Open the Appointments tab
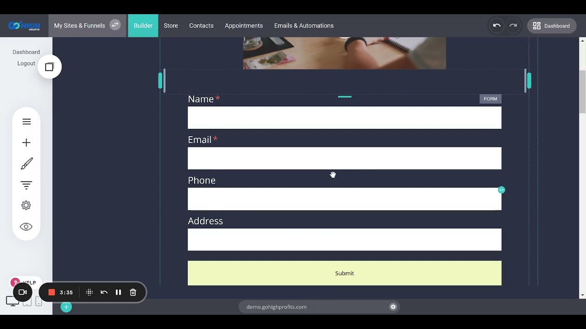586x329 pixels. tap(244, 26)
